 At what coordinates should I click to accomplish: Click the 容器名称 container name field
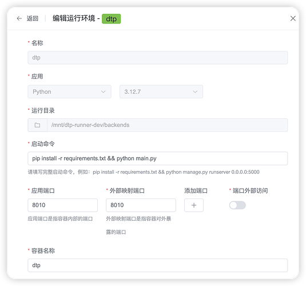click(x=157, y=265)
